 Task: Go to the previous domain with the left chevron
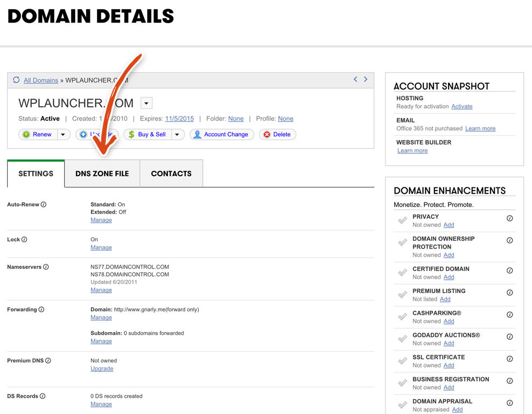click(x=355, y=79)
